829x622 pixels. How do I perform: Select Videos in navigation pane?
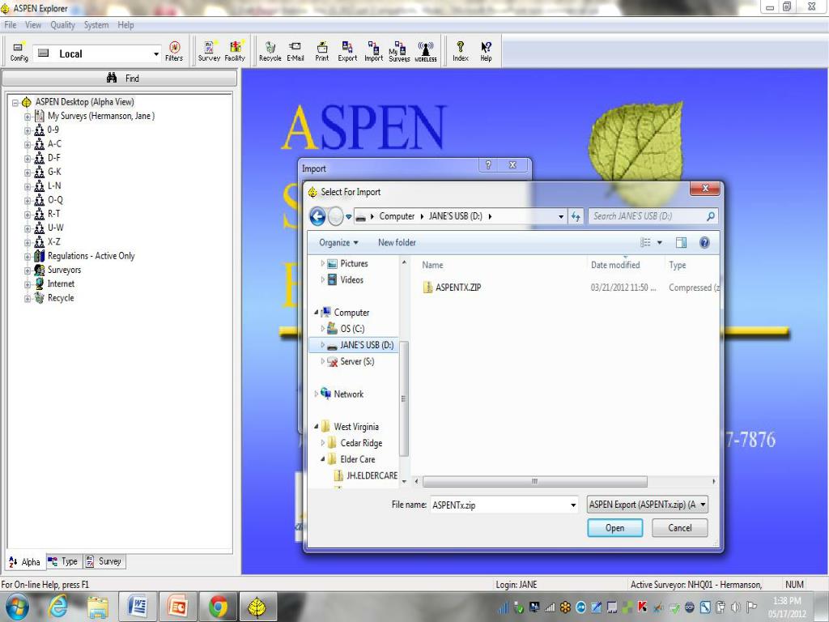pos(351,279)
